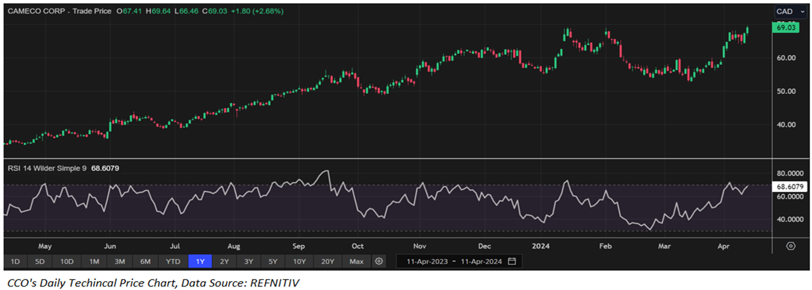
Task: Open axis settings icon at bottom right
Action: coord(791,246)
